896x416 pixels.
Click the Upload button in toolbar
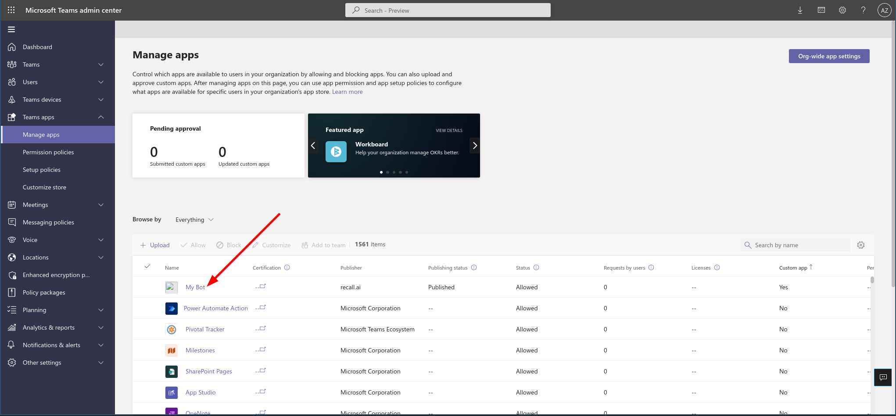[x=155, y=245]
